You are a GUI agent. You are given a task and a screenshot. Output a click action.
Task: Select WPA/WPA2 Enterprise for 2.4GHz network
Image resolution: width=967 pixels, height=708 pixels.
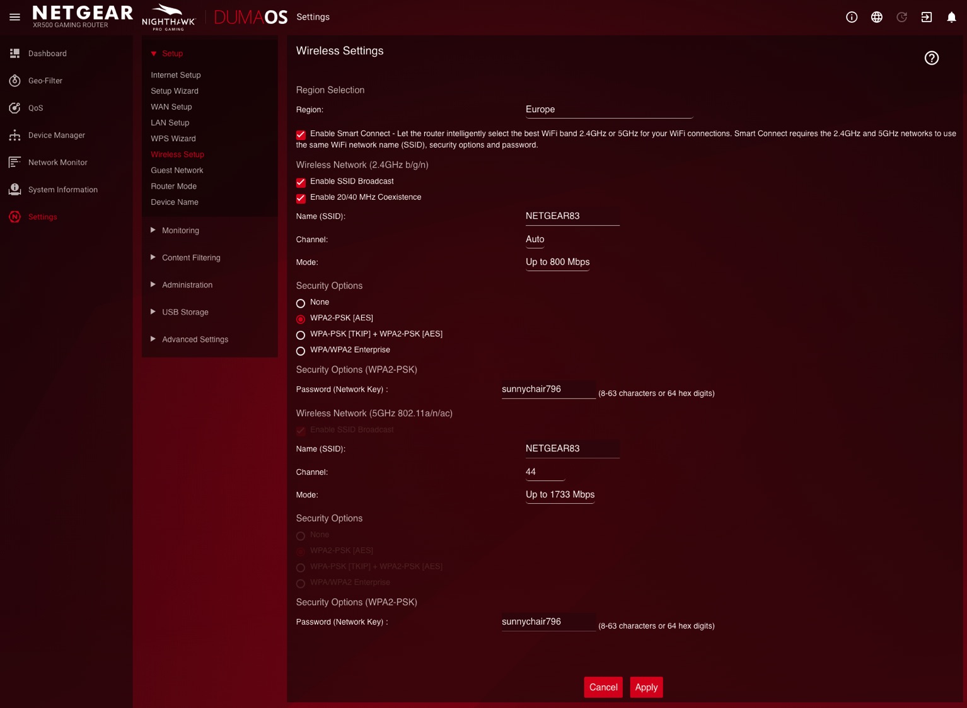coord(301,351)
